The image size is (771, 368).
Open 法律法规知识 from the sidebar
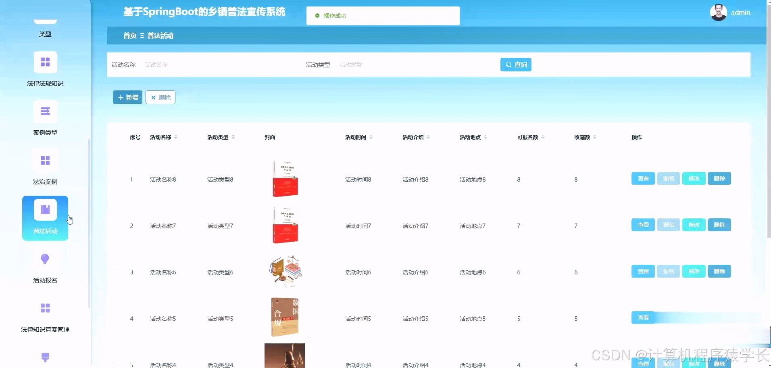45,62
